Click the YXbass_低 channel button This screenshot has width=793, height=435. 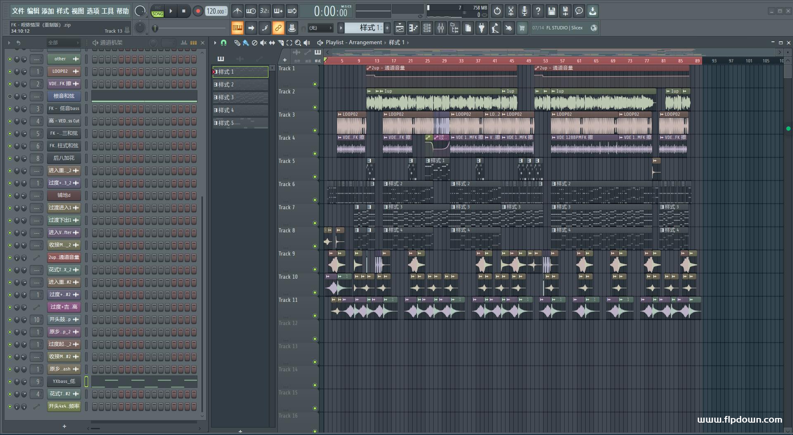[x=64, y=382]
